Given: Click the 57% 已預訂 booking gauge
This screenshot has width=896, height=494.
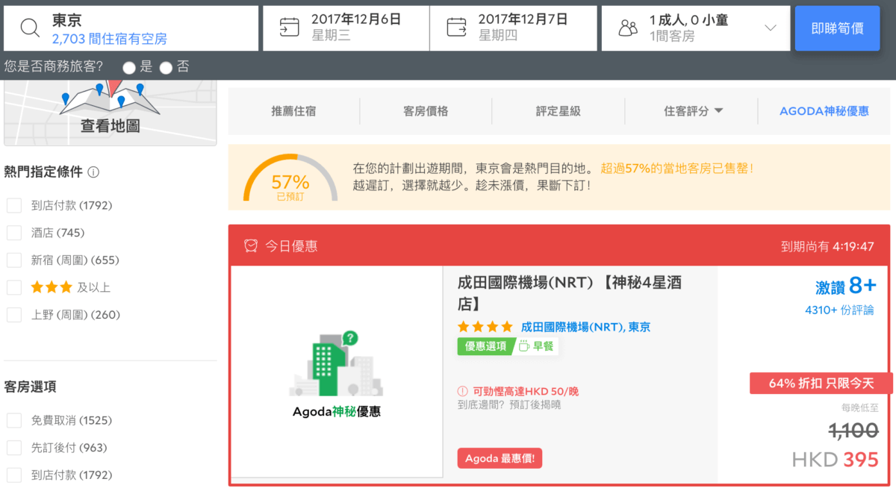Looking at the screenshot, I should click(x=290, y=178).
